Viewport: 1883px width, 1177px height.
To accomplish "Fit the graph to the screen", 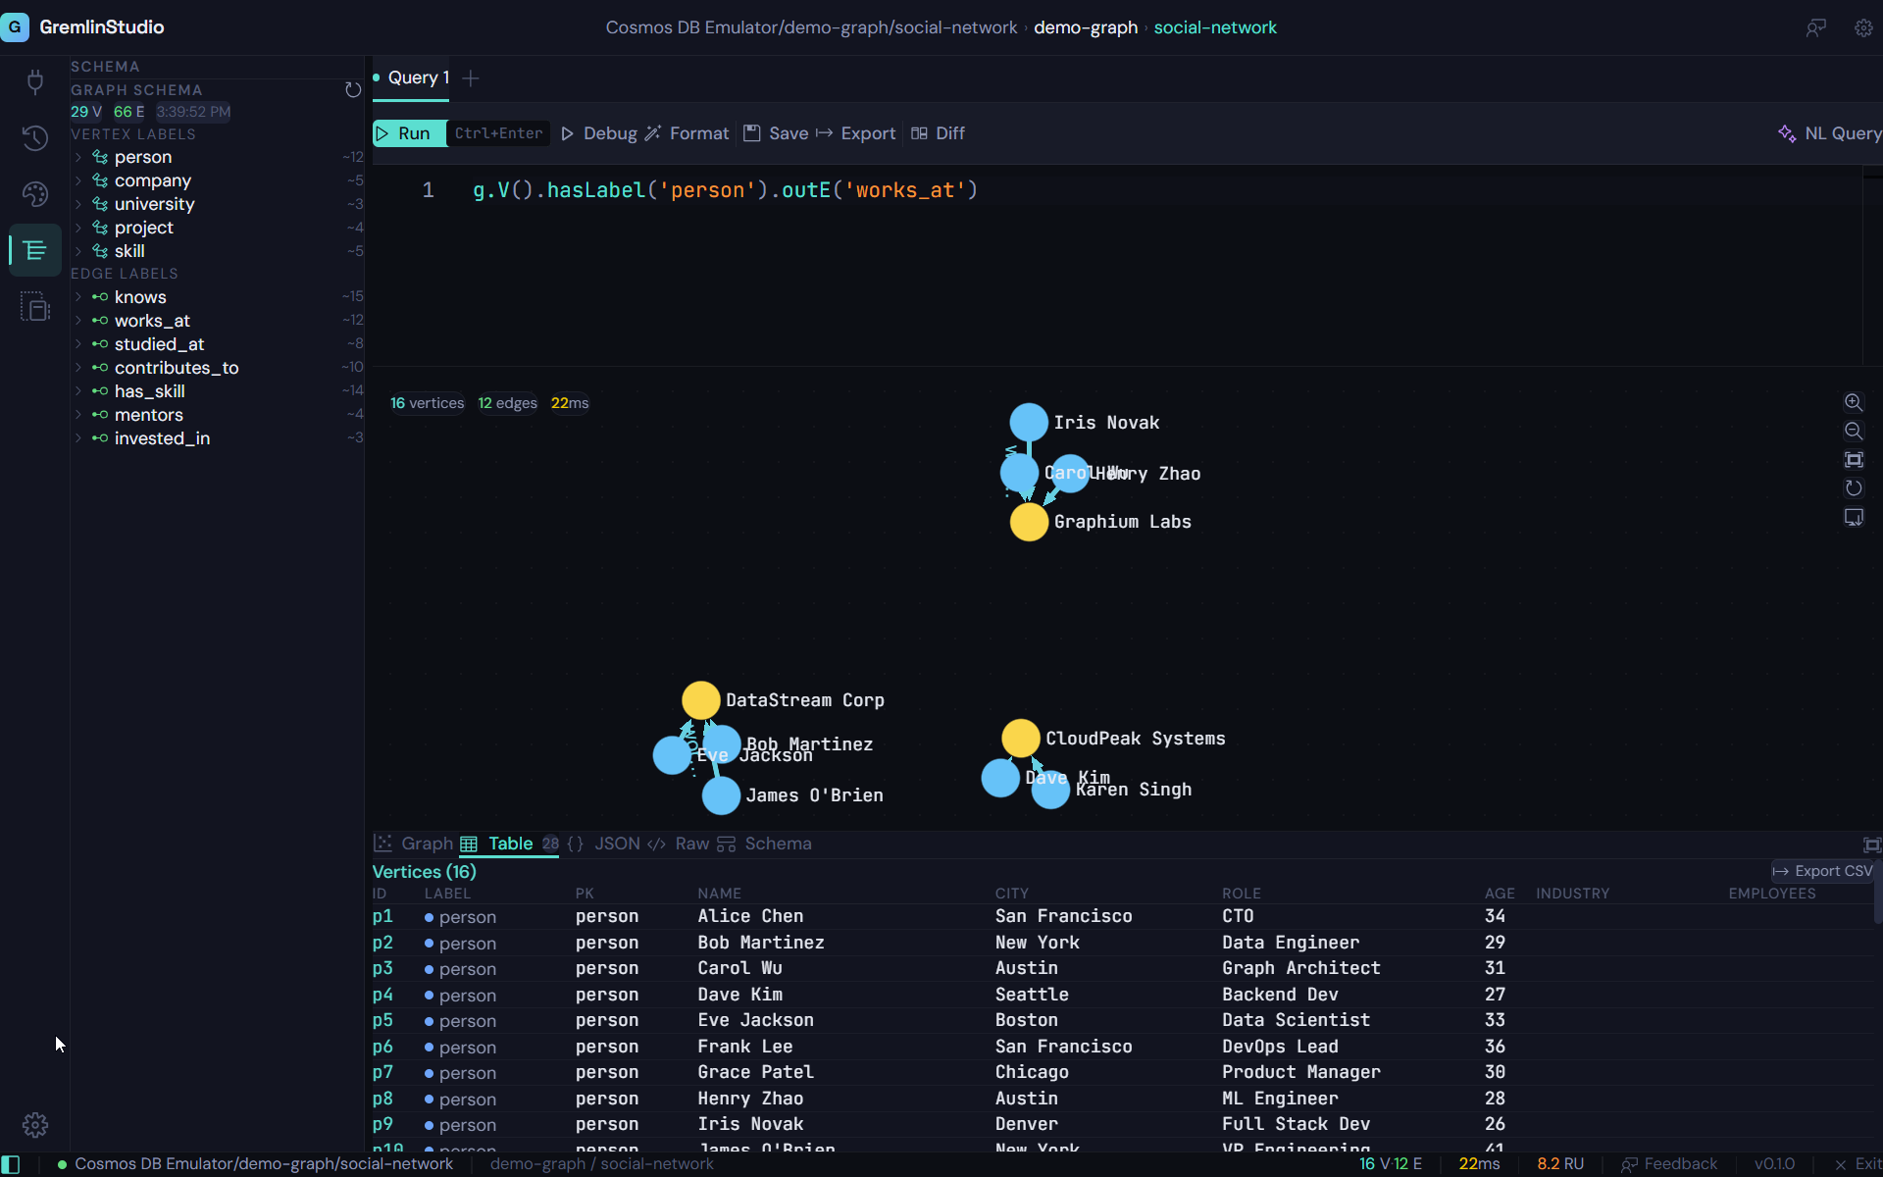I will [x=1855, y=459].
